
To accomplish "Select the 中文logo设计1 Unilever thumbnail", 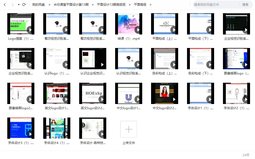I will (129, 93).
